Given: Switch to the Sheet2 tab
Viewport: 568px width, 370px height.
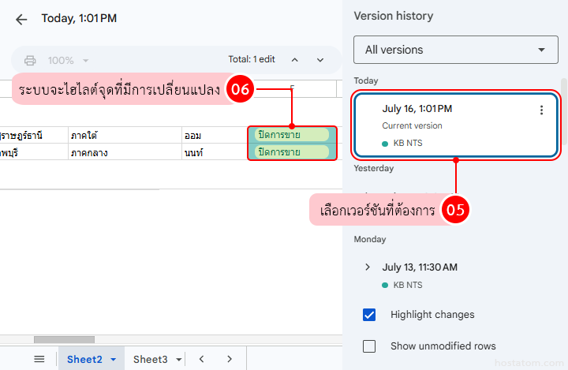Looking at the screenshot, I should (84, 359).
